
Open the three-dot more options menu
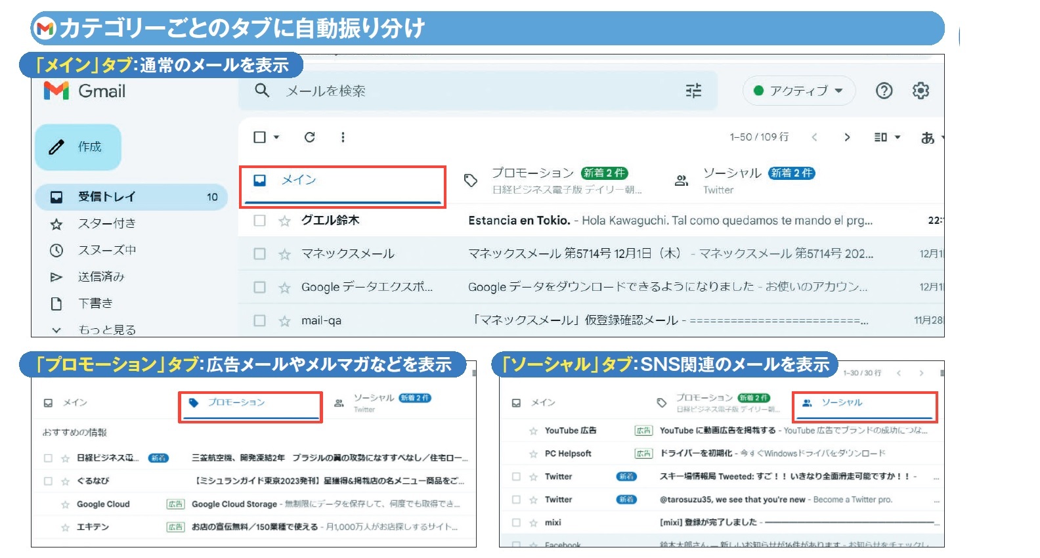[x=343, y=137]
